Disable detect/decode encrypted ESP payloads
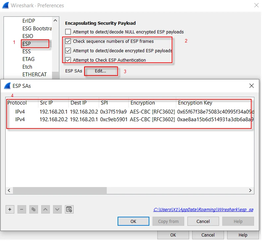Image resolution: width=262 pixels, height=241 pixels. coord(68,51)
